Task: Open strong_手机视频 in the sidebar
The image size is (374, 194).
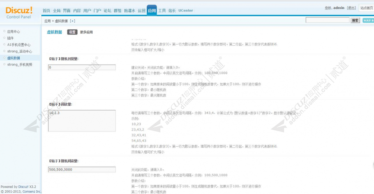Action: pyautogui.click(x=20, y=65)
